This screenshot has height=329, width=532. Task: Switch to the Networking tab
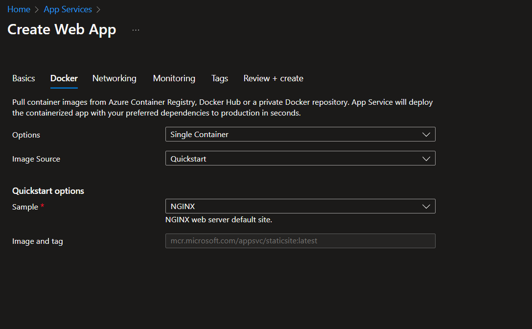click(x=115, y=78)
